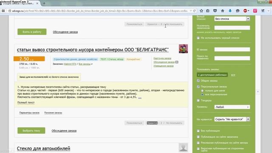Enable the Тендеры checkbox

pyautogui.click(x=198, y=100)
